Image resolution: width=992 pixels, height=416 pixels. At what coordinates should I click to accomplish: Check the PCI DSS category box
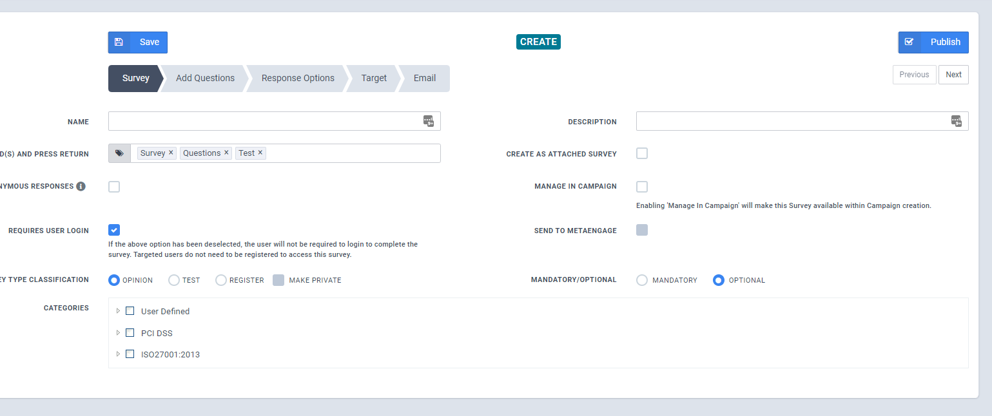130,333
